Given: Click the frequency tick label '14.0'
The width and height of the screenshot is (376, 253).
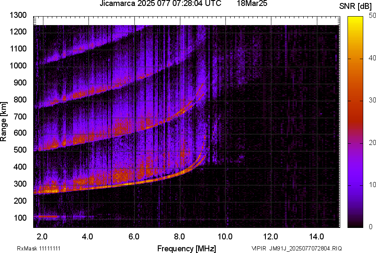Looking at the screenshot, I should coord(316,237).
